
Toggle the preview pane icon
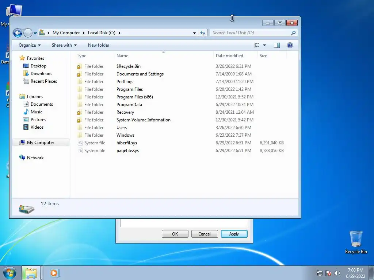(x=277, y=45)
